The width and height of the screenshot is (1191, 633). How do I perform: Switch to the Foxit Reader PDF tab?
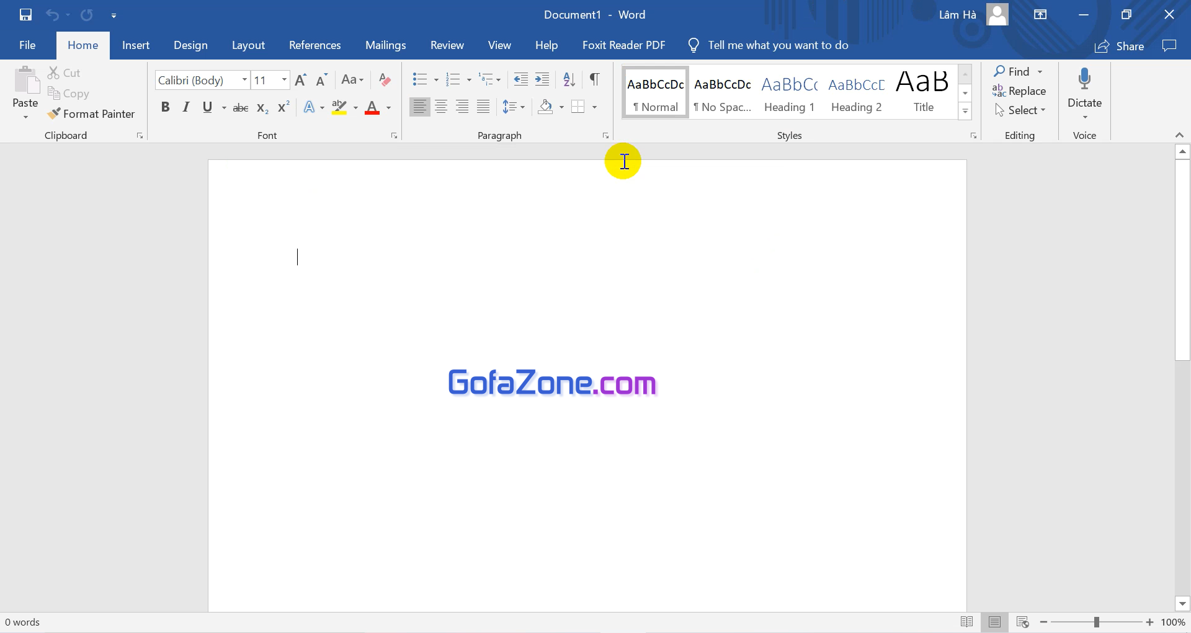623,45
